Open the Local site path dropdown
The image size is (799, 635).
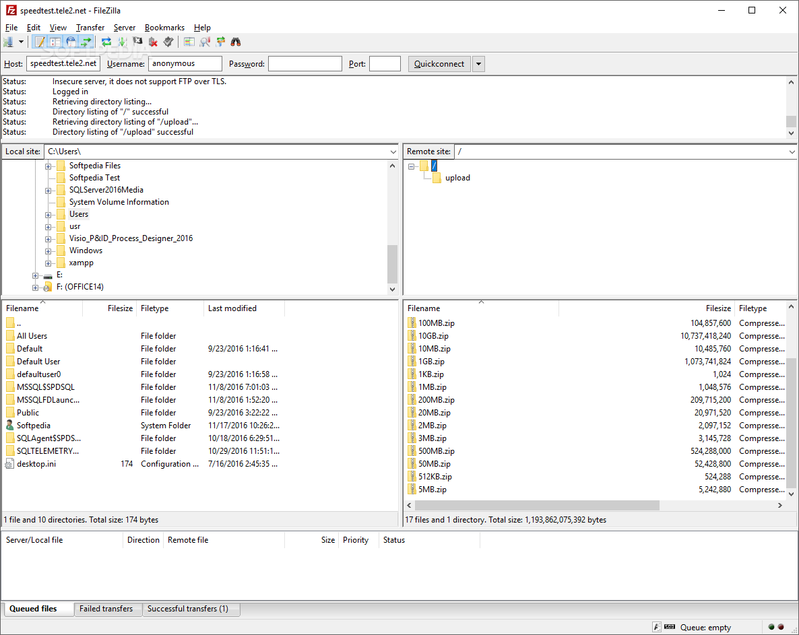(x=393, y=152)
